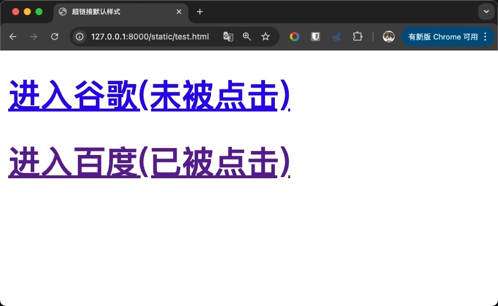
Task: Click the forward navigation arrow
Action: [x=33, y=37]
